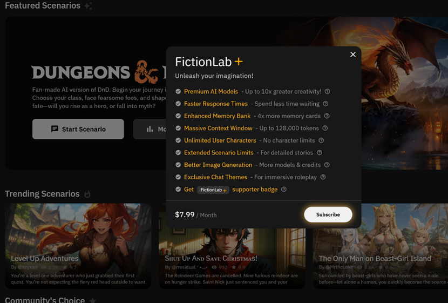Open The Only Man on Beast-Girl Island card
This screenshot has height=303, width=448.
coord(381,246)
